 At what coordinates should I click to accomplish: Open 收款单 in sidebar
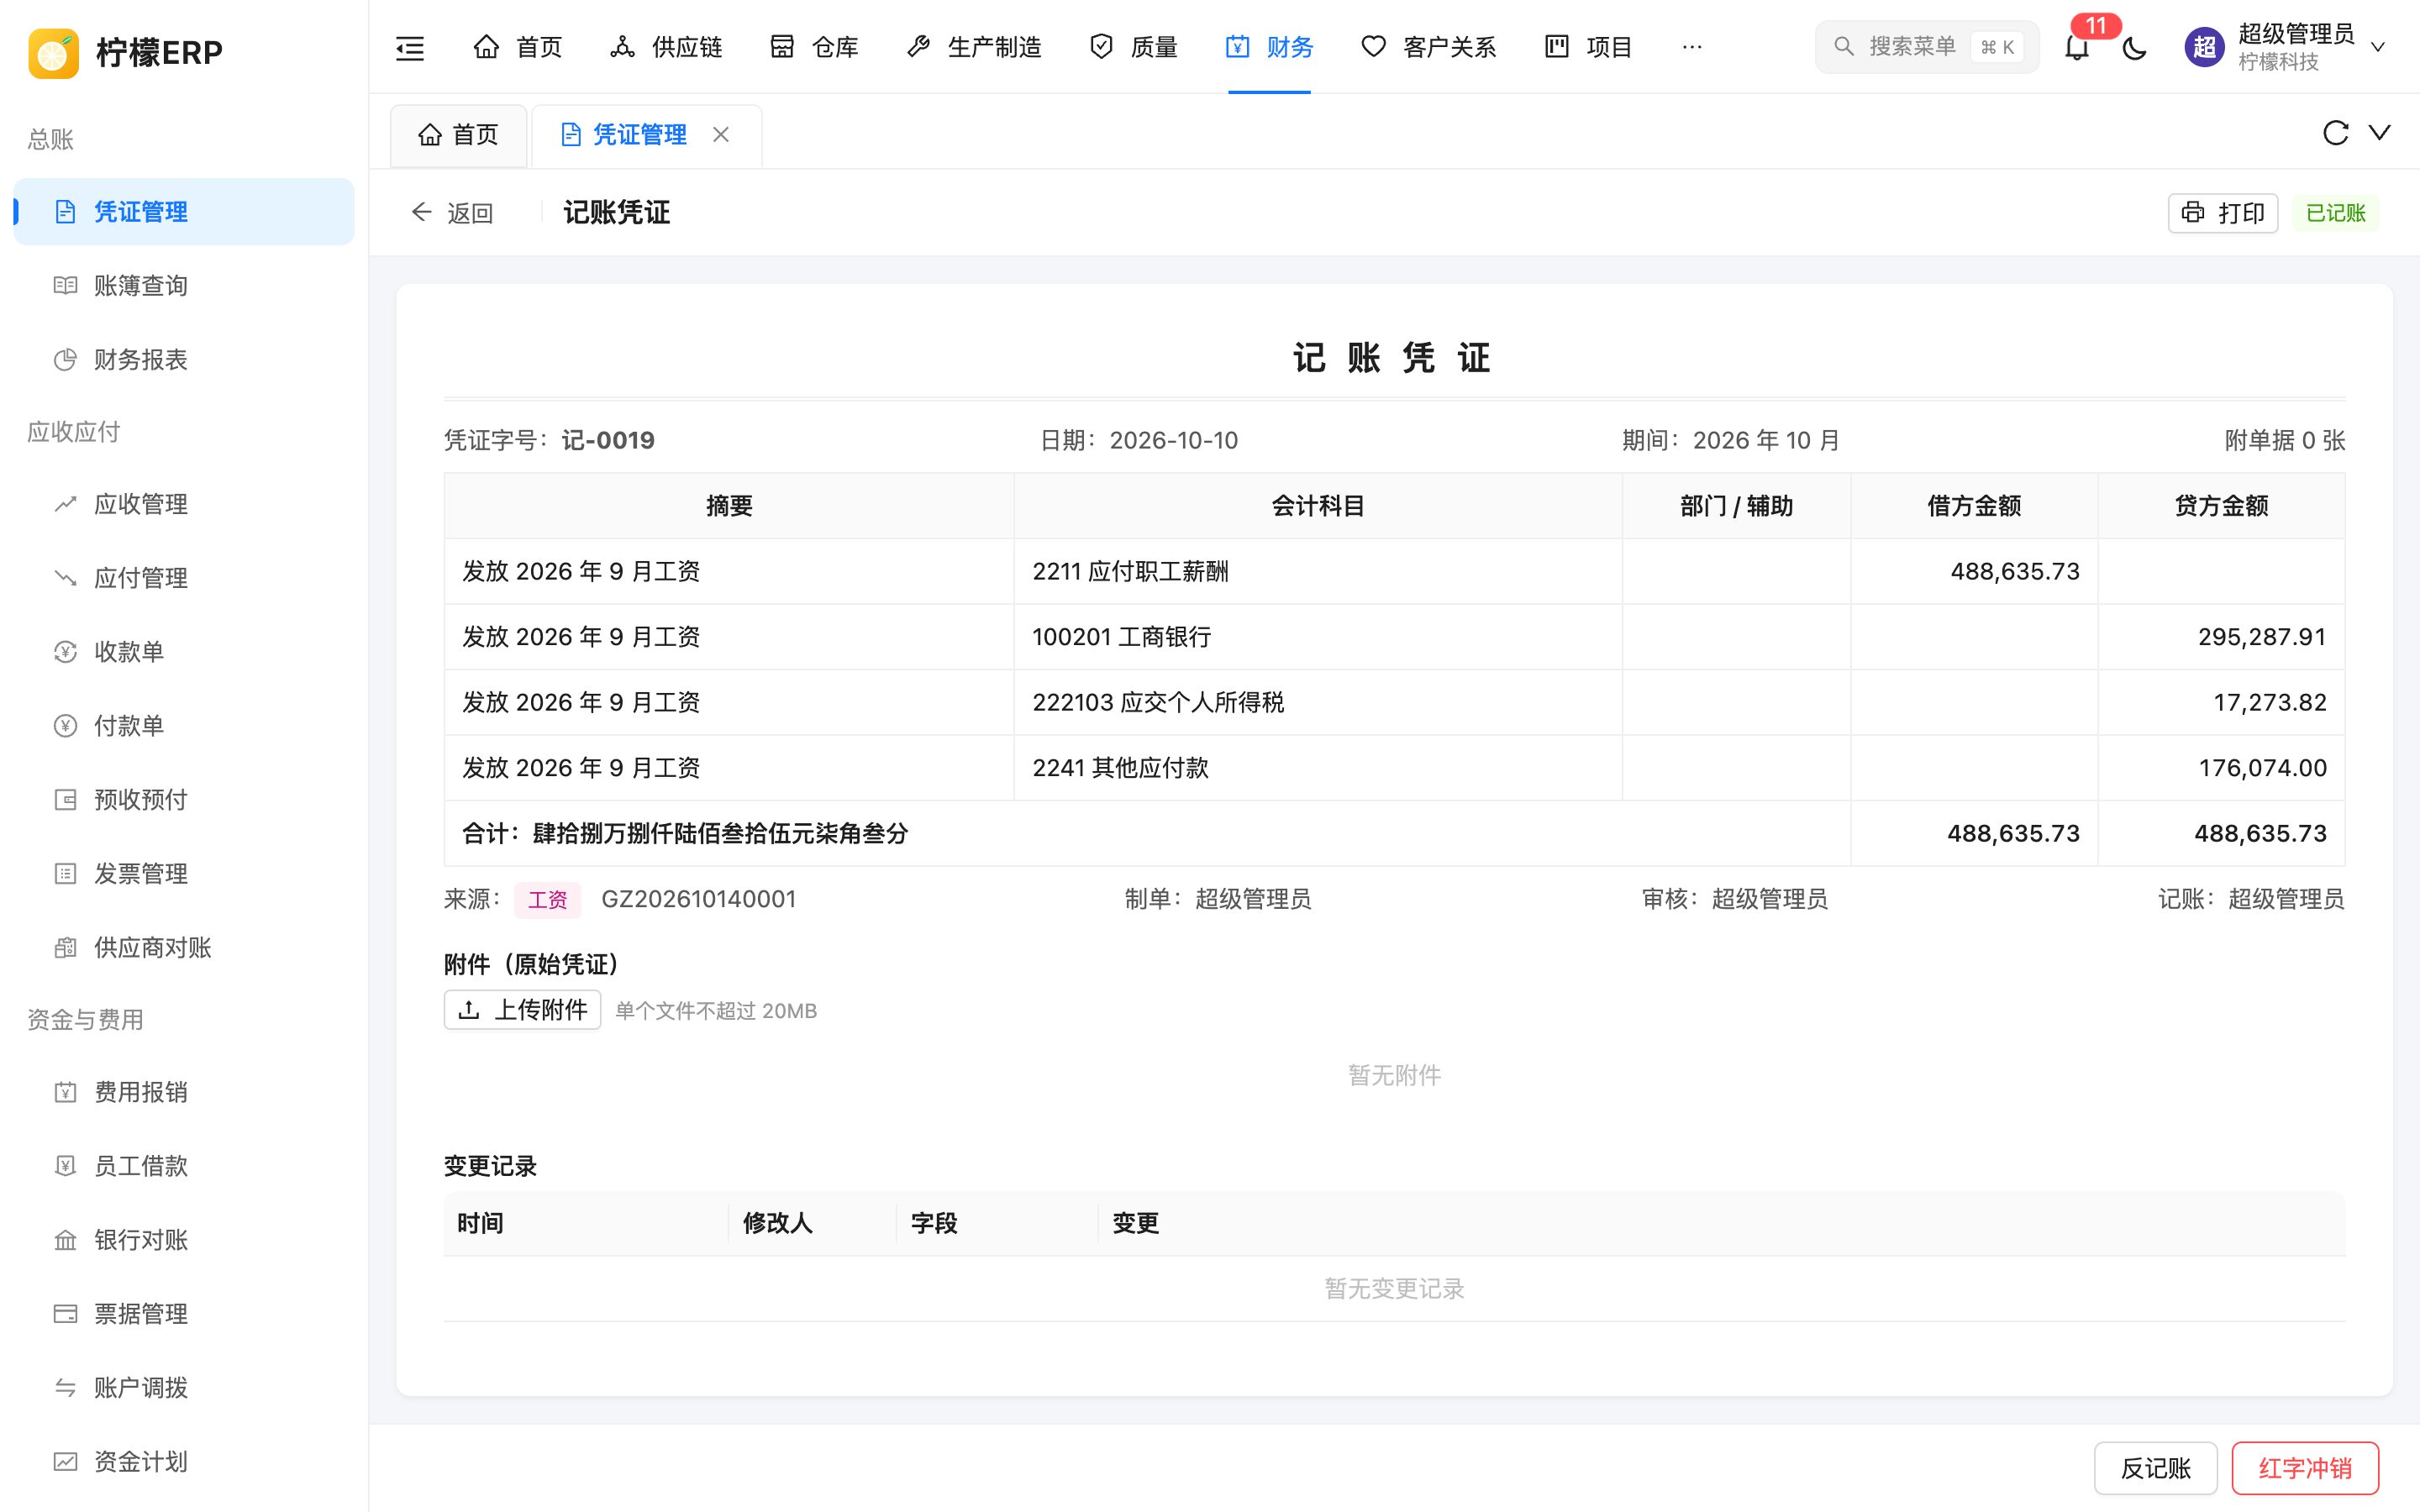[x=184, y=652]
